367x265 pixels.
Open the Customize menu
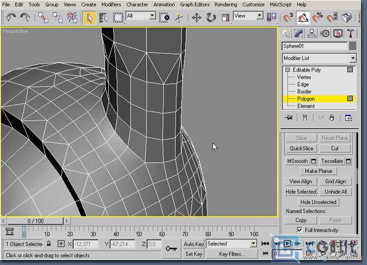coord(253,4)
